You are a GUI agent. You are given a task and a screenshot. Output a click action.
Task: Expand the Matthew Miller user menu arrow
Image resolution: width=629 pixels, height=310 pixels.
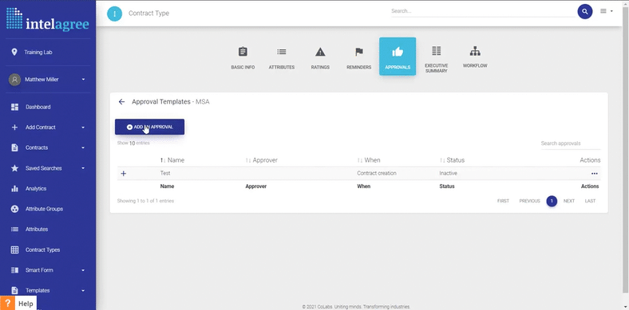[84, 80]
